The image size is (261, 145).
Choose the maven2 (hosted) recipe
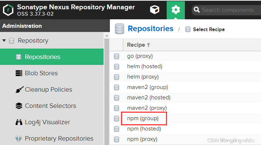click(149, 98)
